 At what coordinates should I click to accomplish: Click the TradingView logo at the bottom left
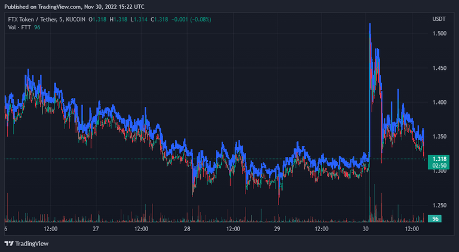[26, 244]
